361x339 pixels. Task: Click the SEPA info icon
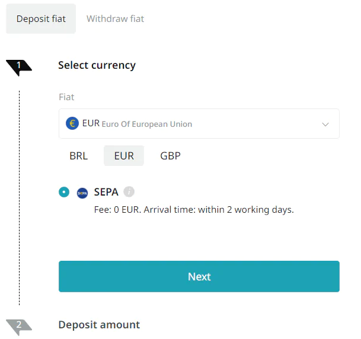click(x=129, y=191)
